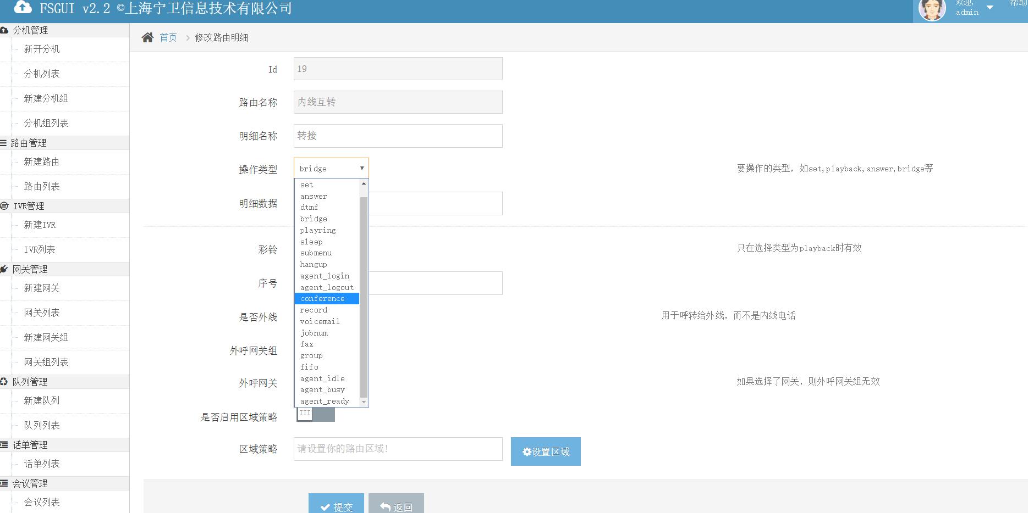
Task: Click the dropdown list scrollbar down arrow
Action: [x=364, y=402]
